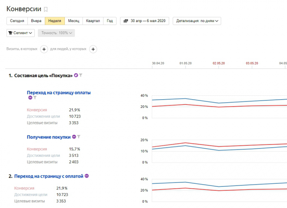
Task: Open the Детализация: по дням dropdown
Action: 197,21
